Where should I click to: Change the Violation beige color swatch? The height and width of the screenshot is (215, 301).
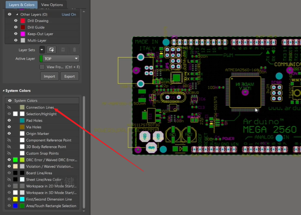16,166
